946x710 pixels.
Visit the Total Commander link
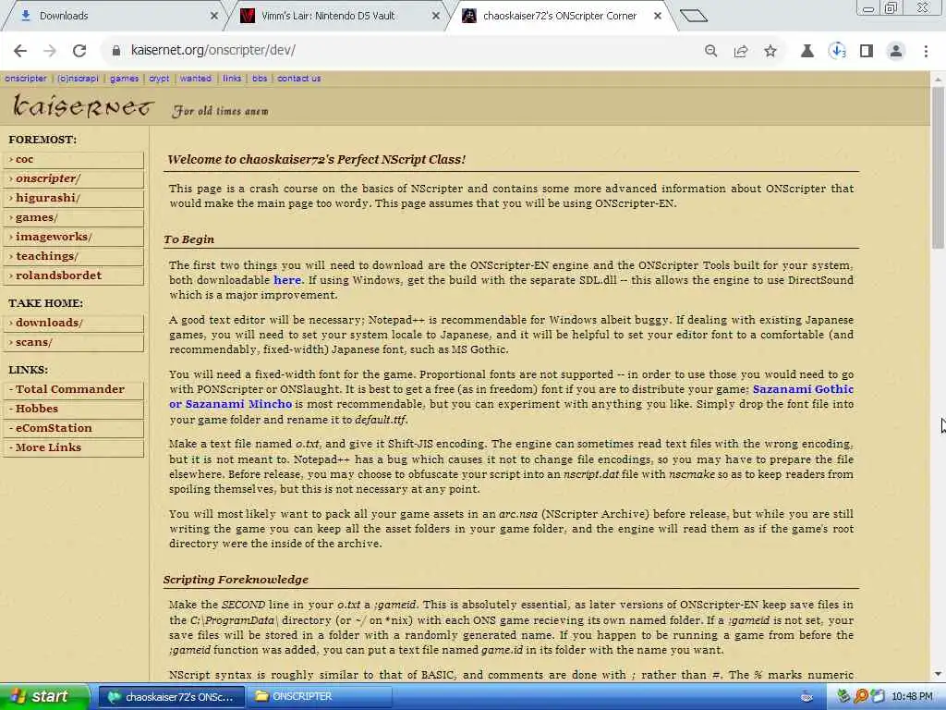[74, 389]
